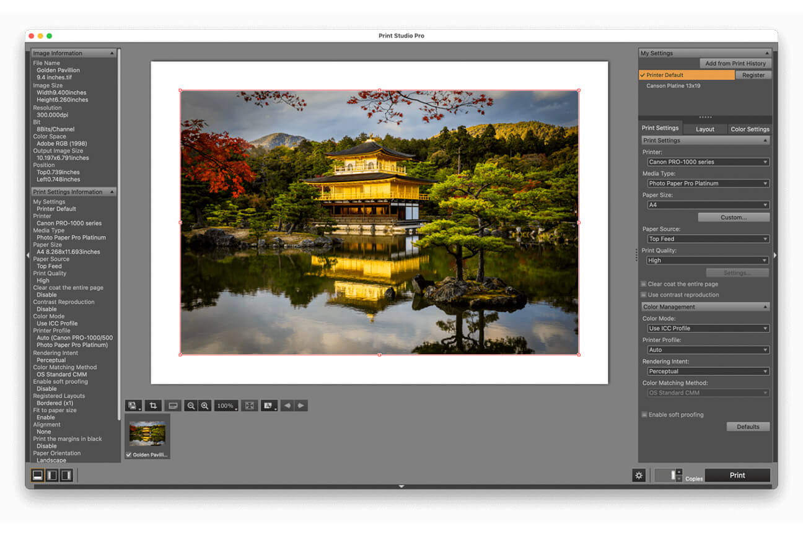Select the crop tool in the toolbar
The image size is (803, 535).
[153, 406]
